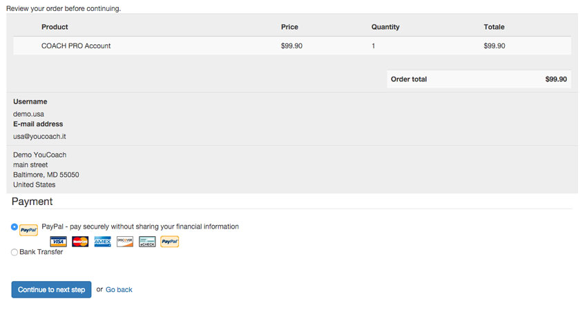Click the MasterCard icon
This screenshot has height=310, width=587.
(x=80, y=242)
